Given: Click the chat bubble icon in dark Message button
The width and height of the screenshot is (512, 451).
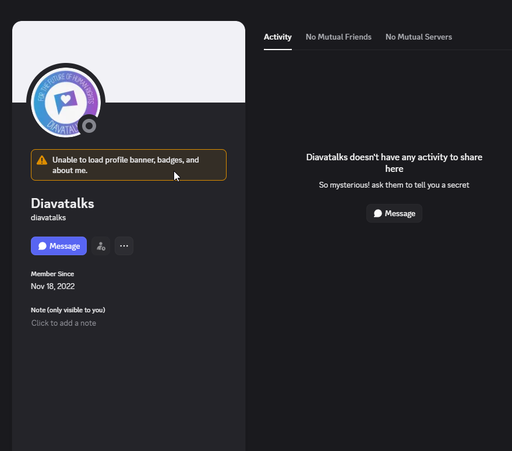Looking at the screenshot, I should [378, 213].
